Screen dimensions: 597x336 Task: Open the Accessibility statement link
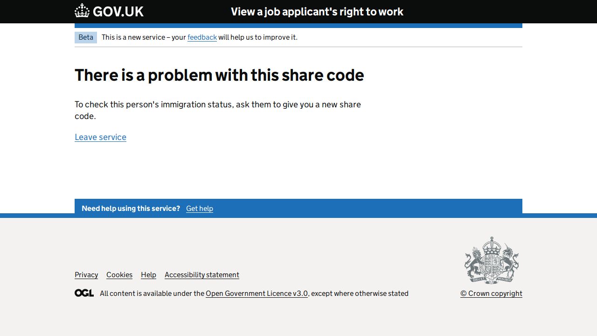click(x=202, y=275)
